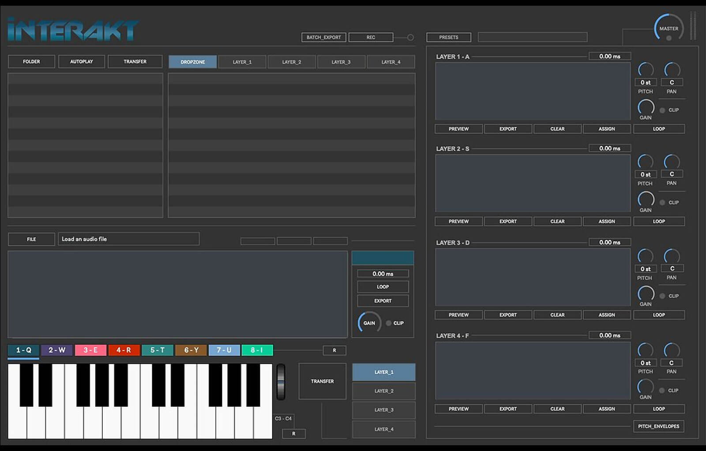Switch to the LAYER_2 tab
The image size is (706, 451).
291,62
